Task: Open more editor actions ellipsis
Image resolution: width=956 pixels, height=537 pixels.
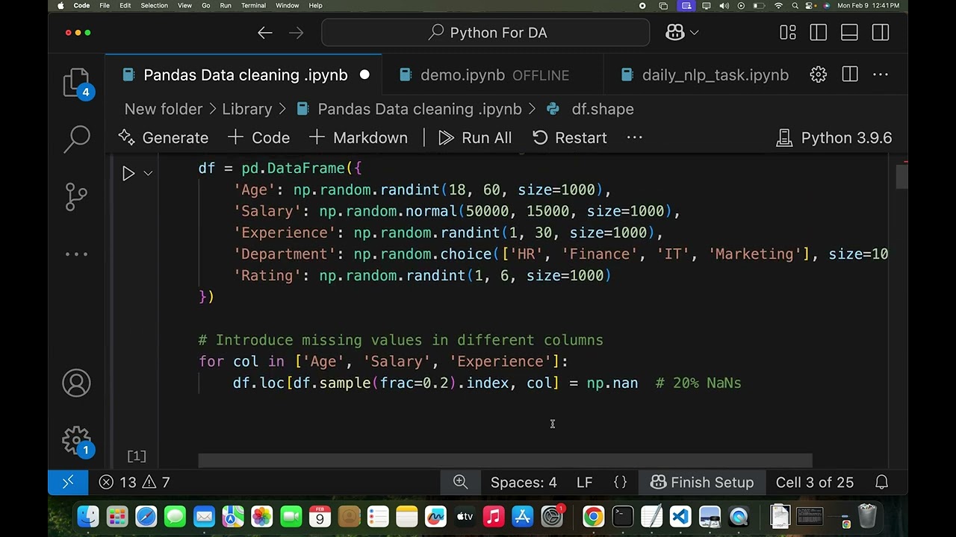Action: [881, 75]
